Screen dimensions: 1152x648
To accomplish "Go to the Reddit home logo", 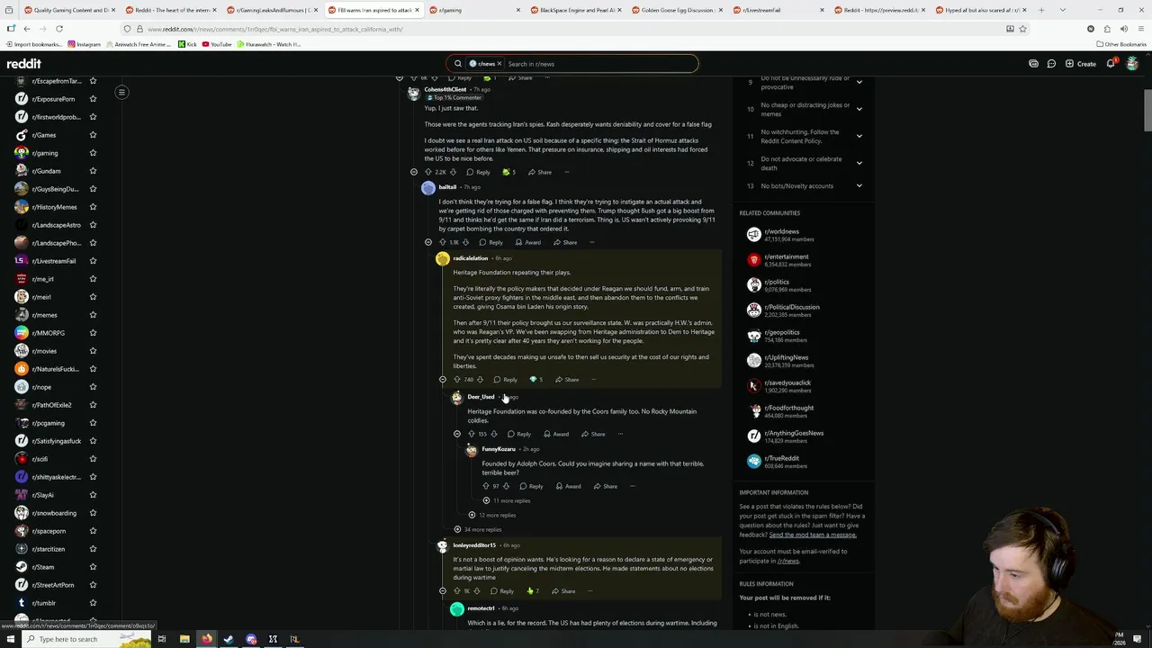I will tap(23, 64).
